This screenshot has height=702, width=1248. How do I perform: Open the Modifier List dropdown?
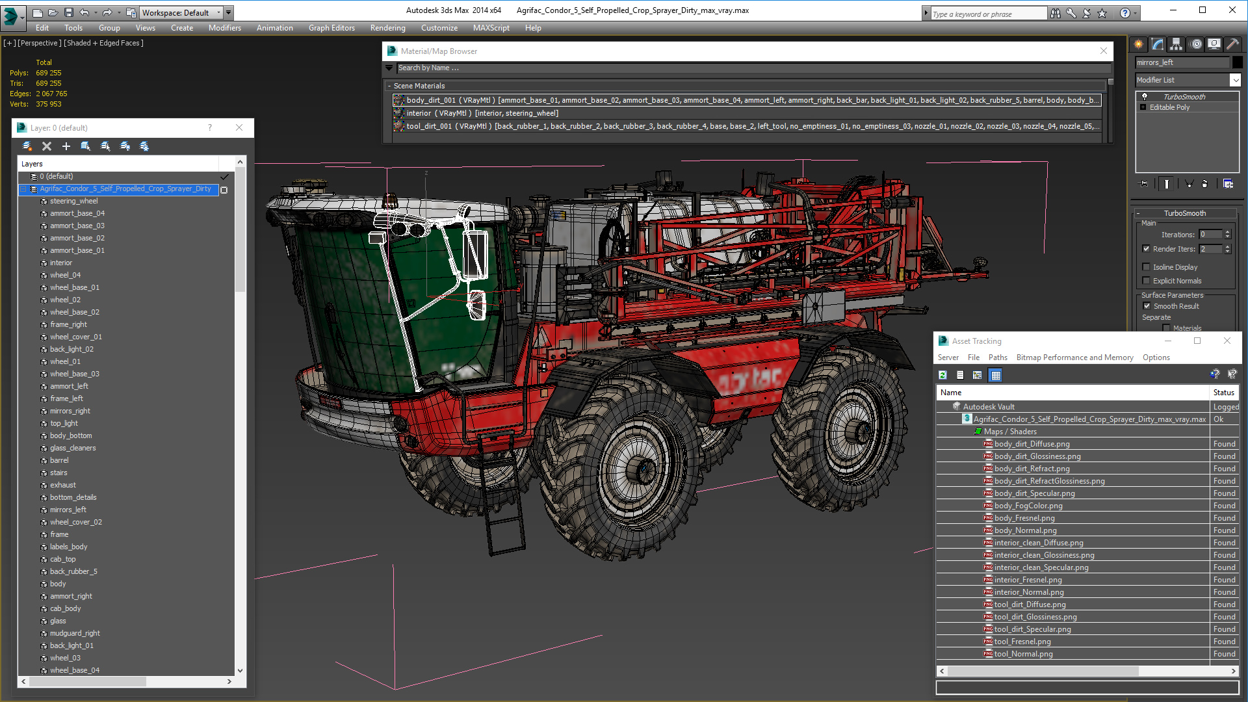pos(1235,80)
